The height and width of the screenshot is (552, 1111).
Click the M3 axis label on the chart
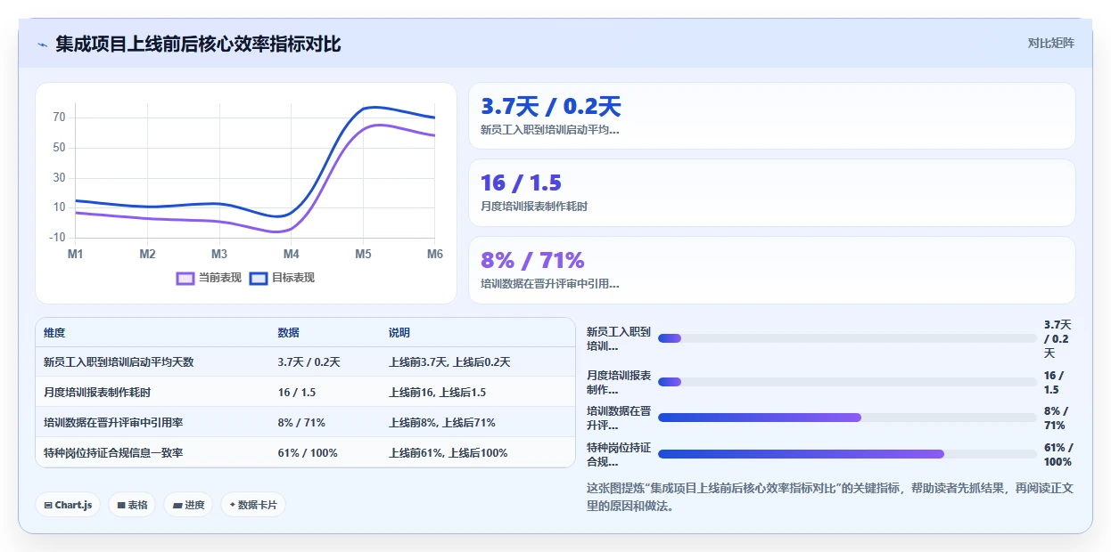(x=219, y=255)
